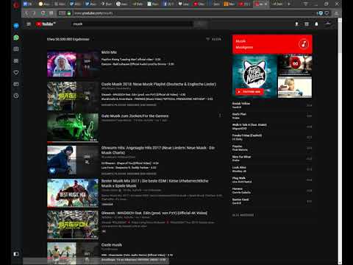Open the Opera Easy Setup menu
Image resolution: width=353 pixels, height=265 pixels.
pyautogui.click(x=337, y=13)
